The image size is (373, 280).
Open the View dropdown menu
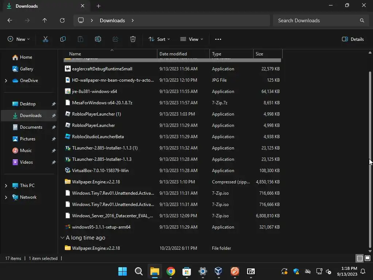[x=192, y=39]
